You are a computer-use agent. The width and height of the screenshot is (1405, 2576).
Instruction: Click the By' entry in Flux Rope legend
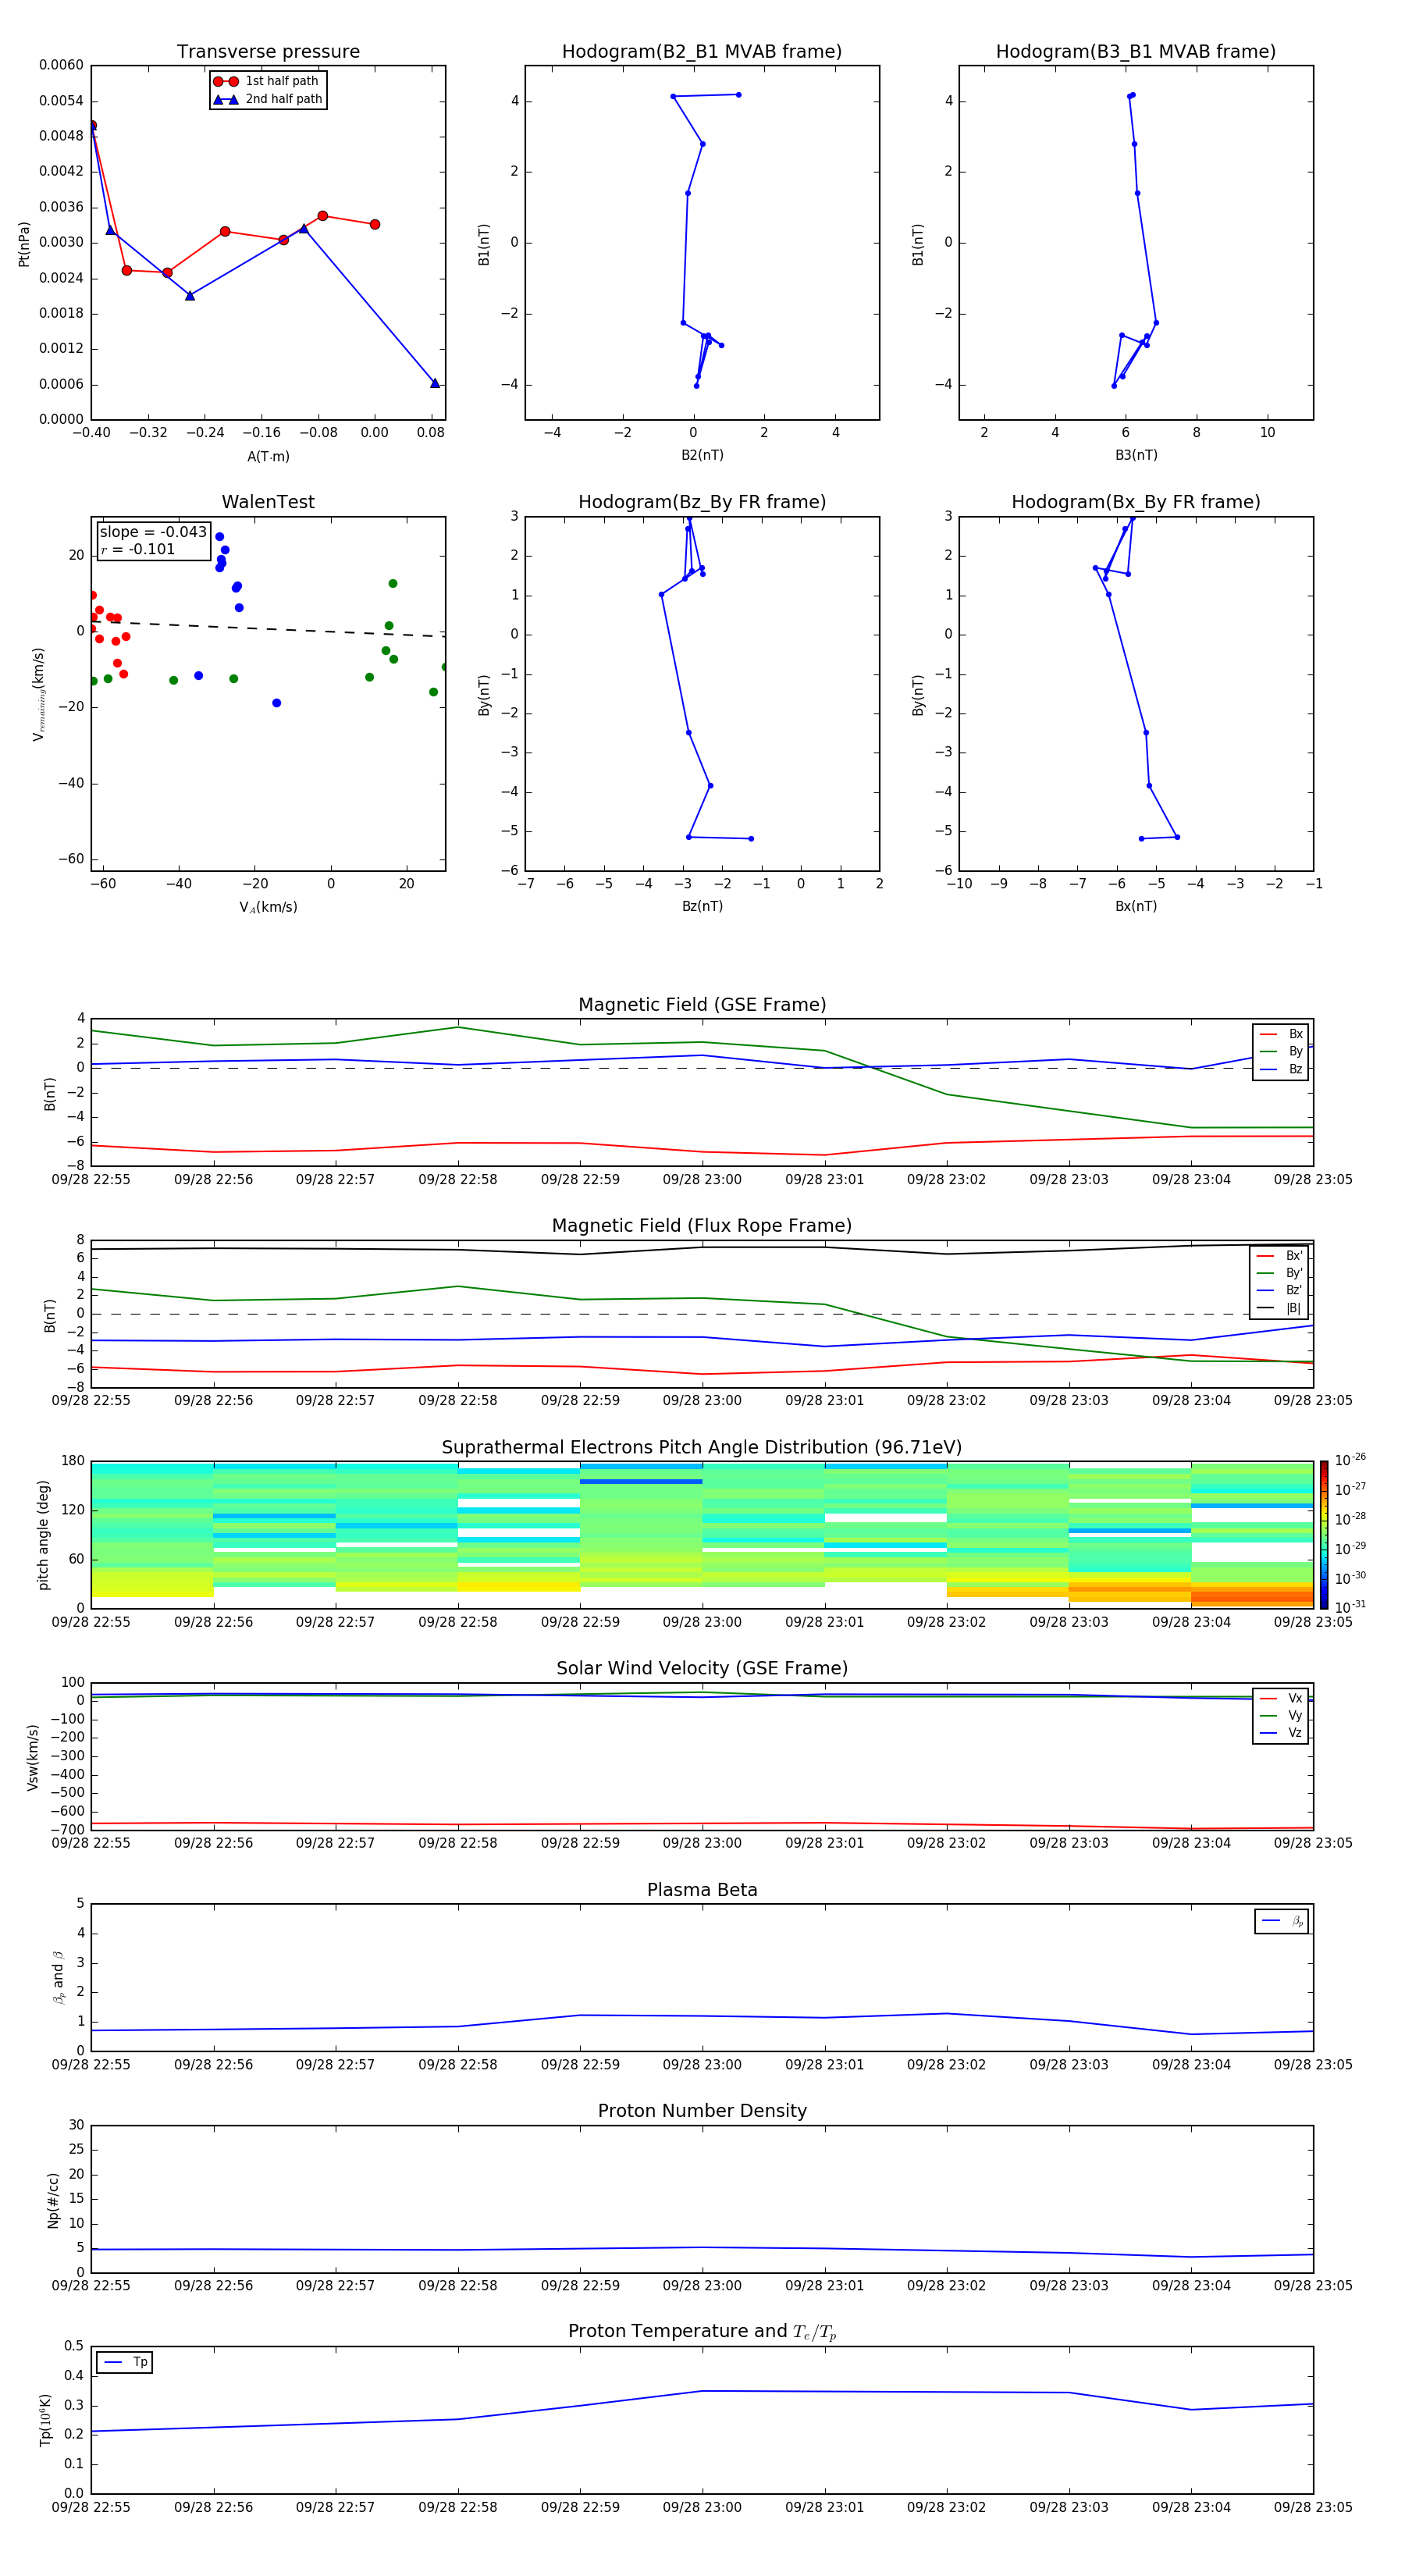(1280, 1273)
